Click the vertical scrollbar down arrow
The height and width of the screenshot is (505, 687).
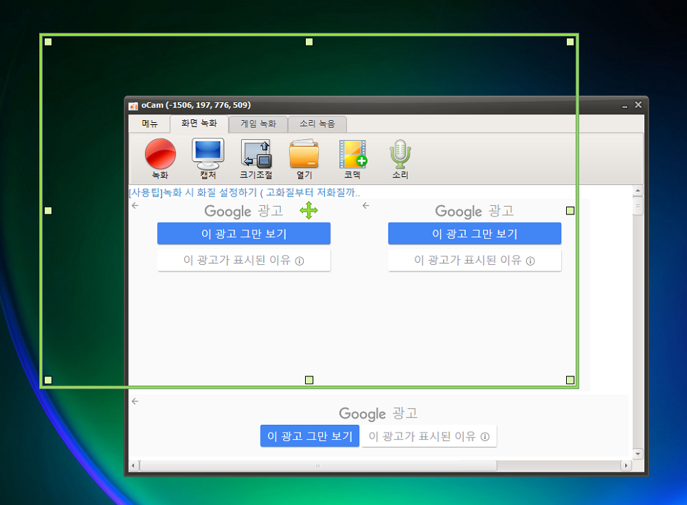click(x=638, y=454)
